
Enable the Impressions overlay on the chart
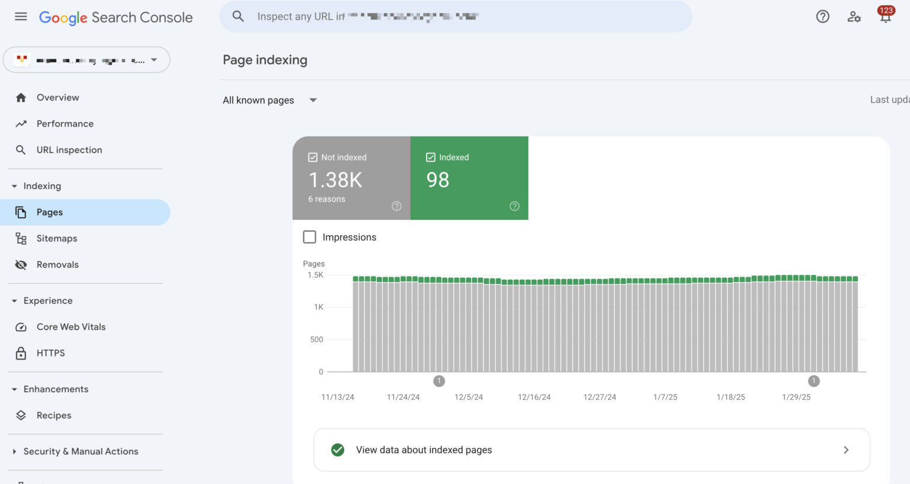point(309,236)
